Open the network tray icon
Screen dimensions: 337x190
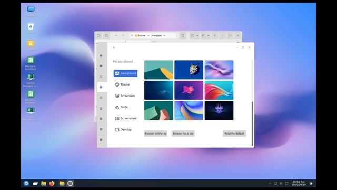pos(275,184)
